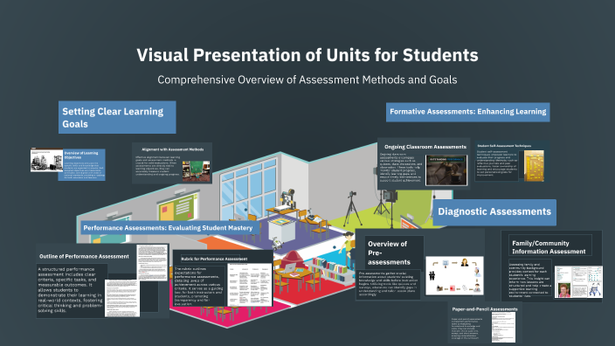Select the Ongoing Classroom Assessments heading
Image resolution: width=615 pixels, height=346 pixels.
(x=425, y=147)
